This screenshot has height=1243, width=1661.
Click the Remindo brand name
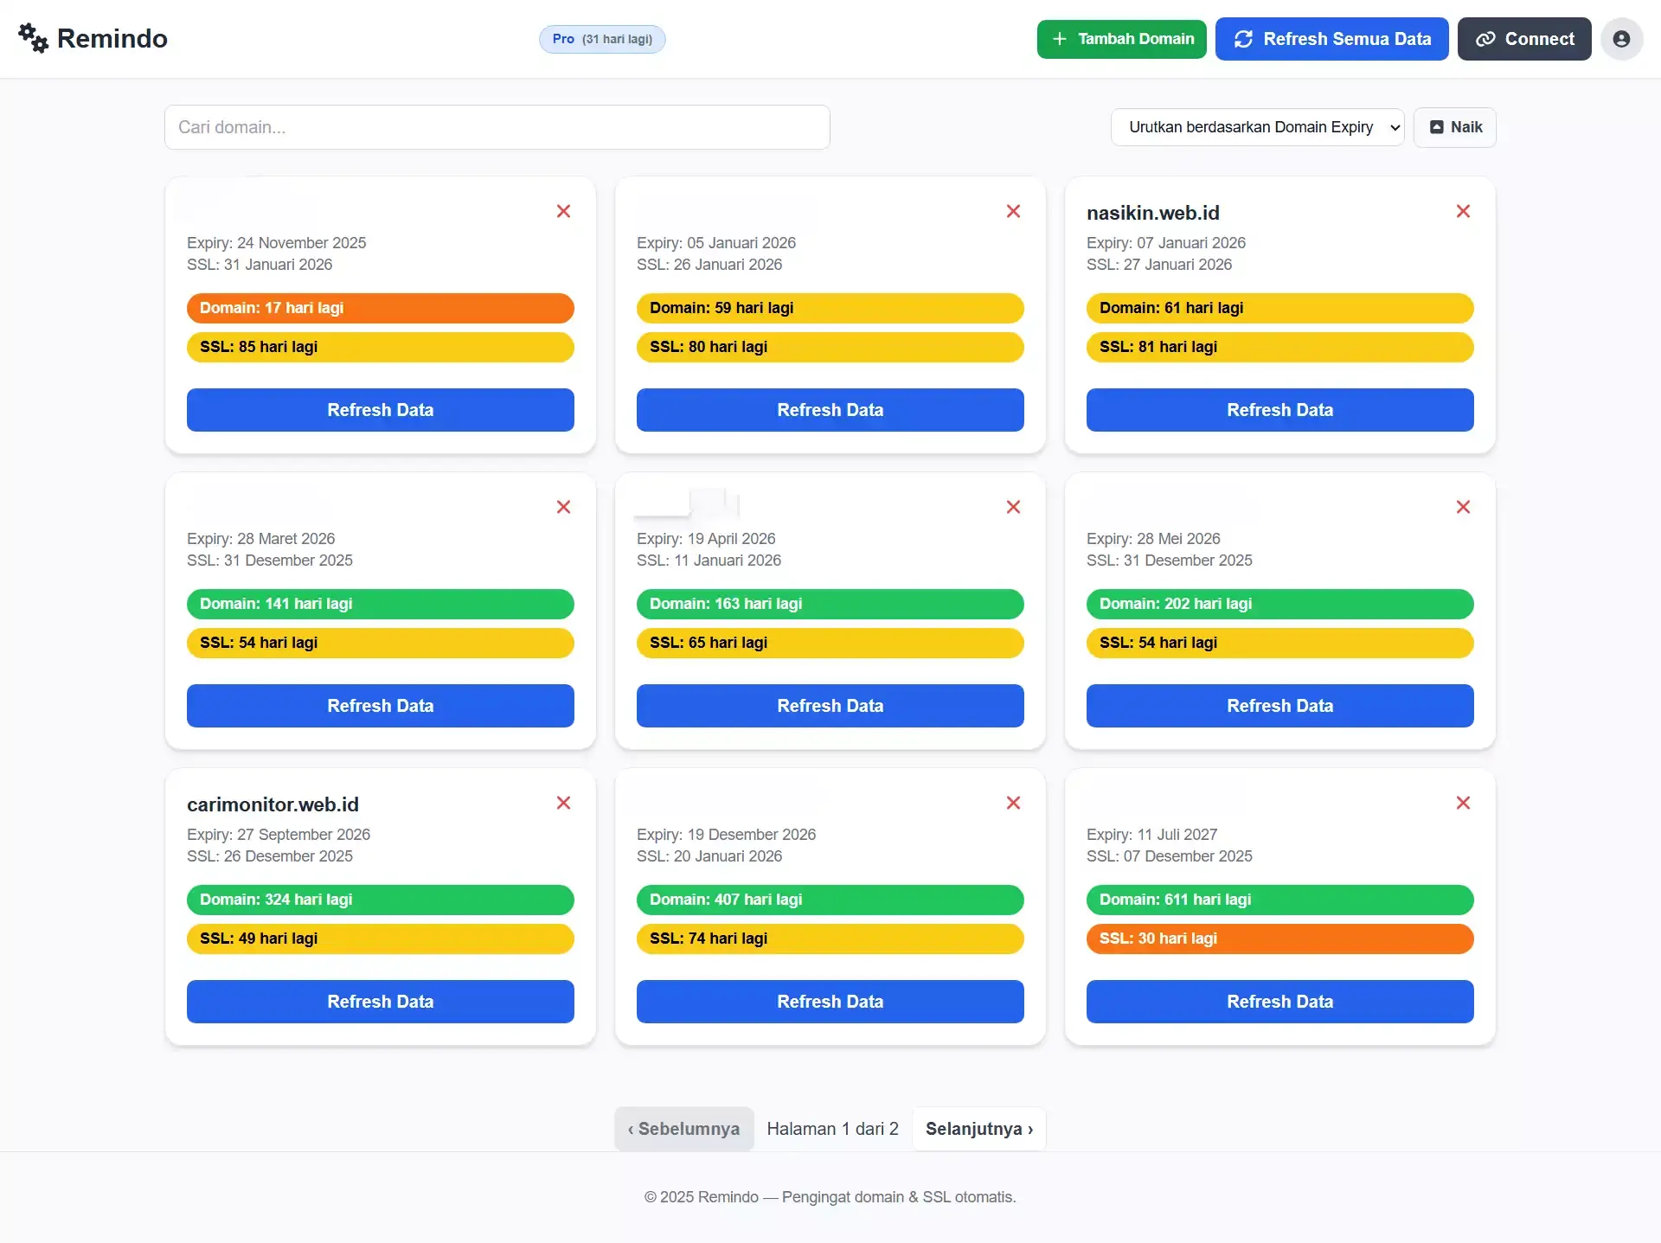coord(112,39)
